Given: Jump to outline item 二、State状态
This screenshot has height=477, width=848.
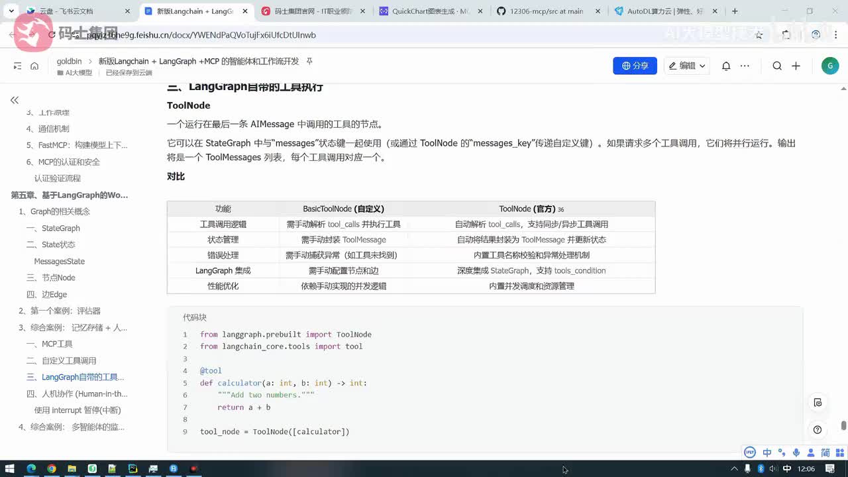Looking at the screenshot, I should (x=51, y=244).
